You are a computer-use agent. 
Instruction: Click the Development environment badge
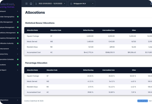142,101
